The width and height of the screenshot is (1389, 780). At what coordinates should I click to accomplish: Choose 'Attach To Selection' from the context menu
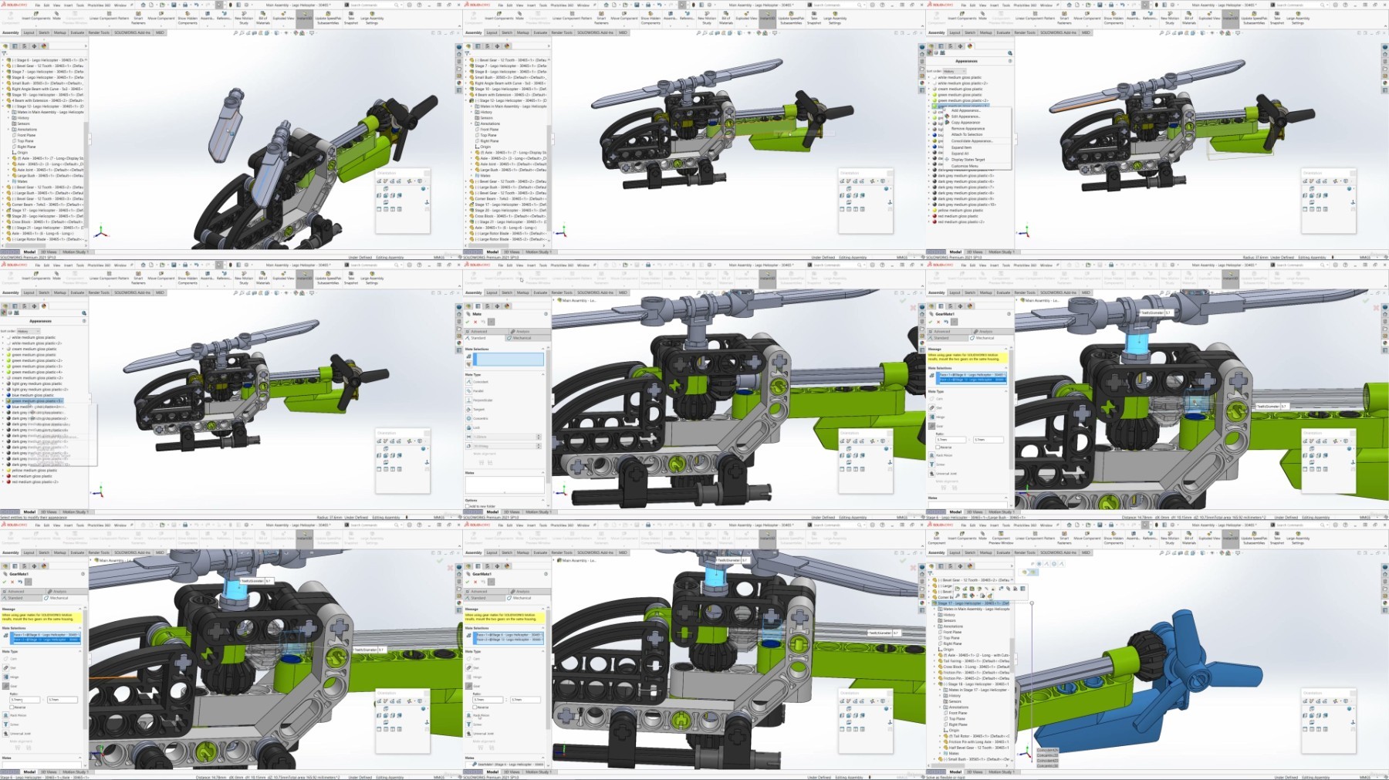(967, 134)
